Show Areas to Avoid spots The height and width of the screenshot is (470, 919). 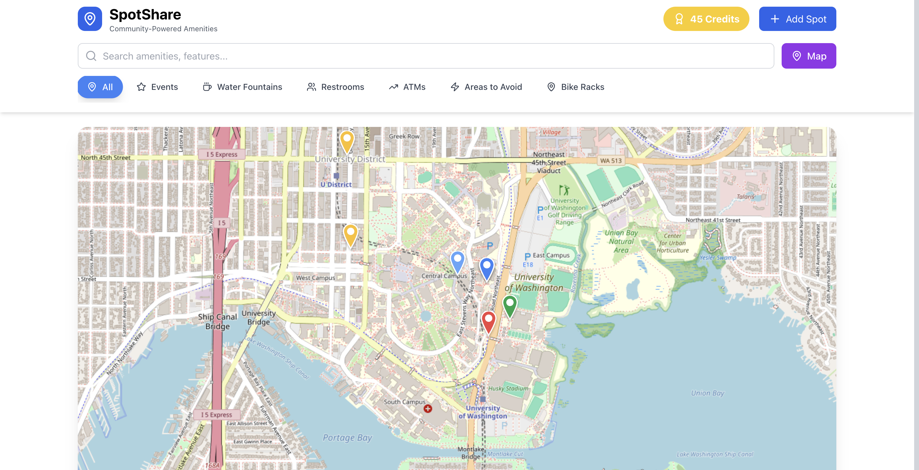coord(486,87)
